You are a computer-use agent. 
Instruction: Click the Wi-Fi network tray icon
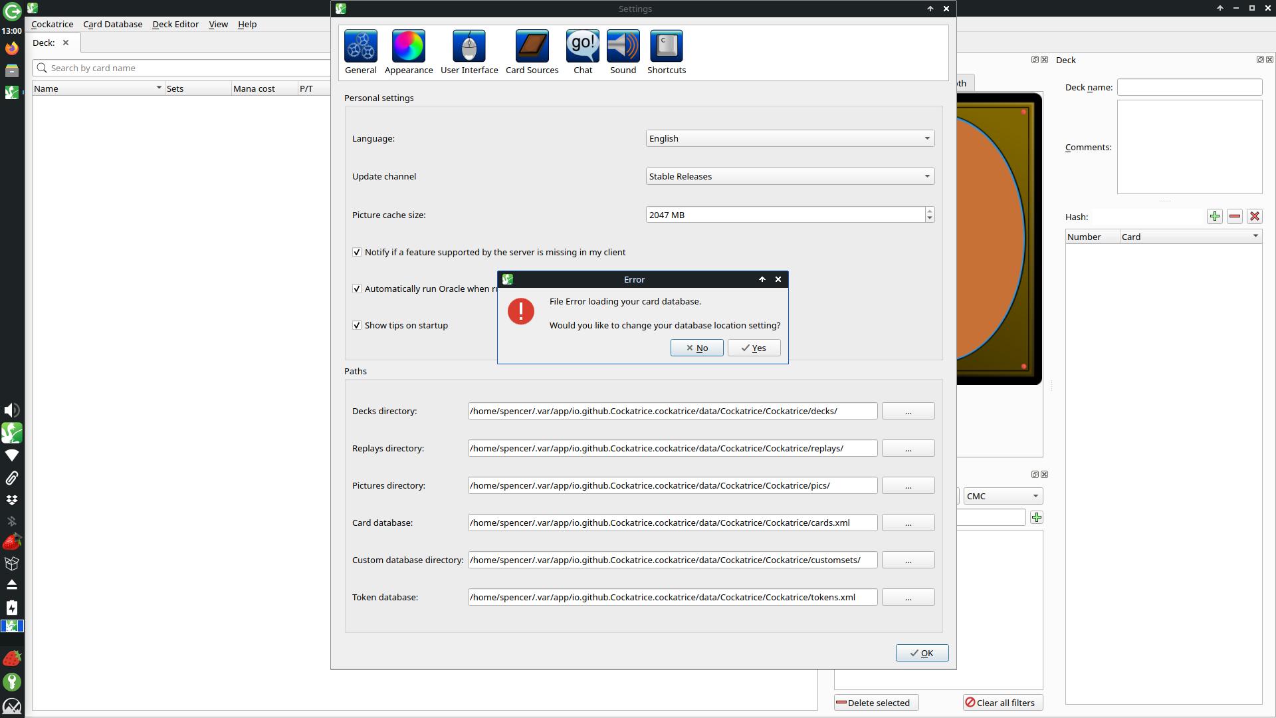[12, 455]
